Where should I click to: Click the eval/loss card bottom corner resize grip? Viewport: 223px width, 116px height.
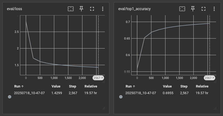103,108
